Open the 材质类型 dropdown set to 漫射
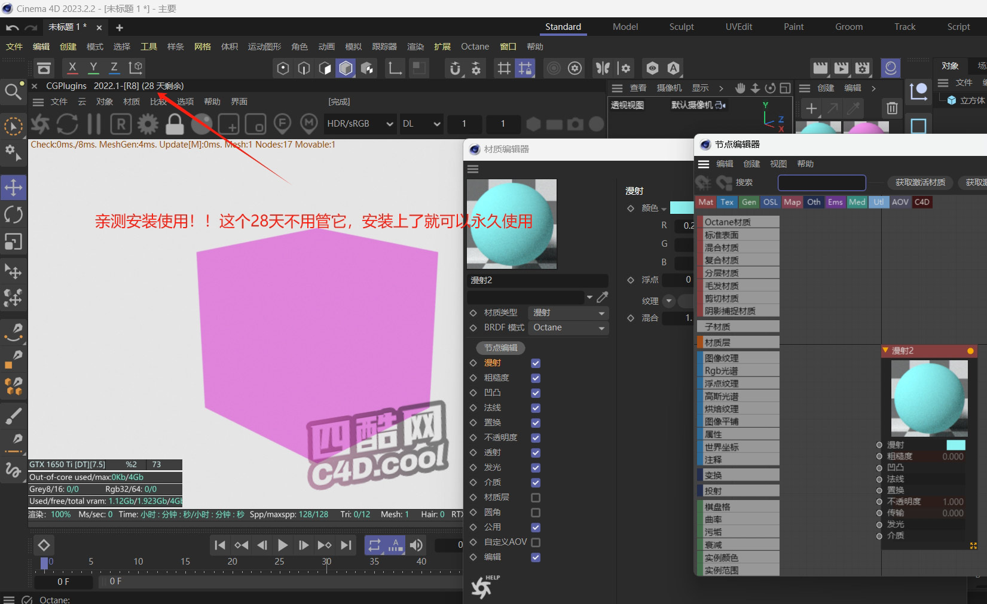The width and height of the screenshot is (987, 604). 568,312
